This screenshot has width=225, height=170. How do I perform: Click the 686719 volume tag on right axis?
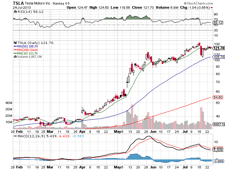219,124
